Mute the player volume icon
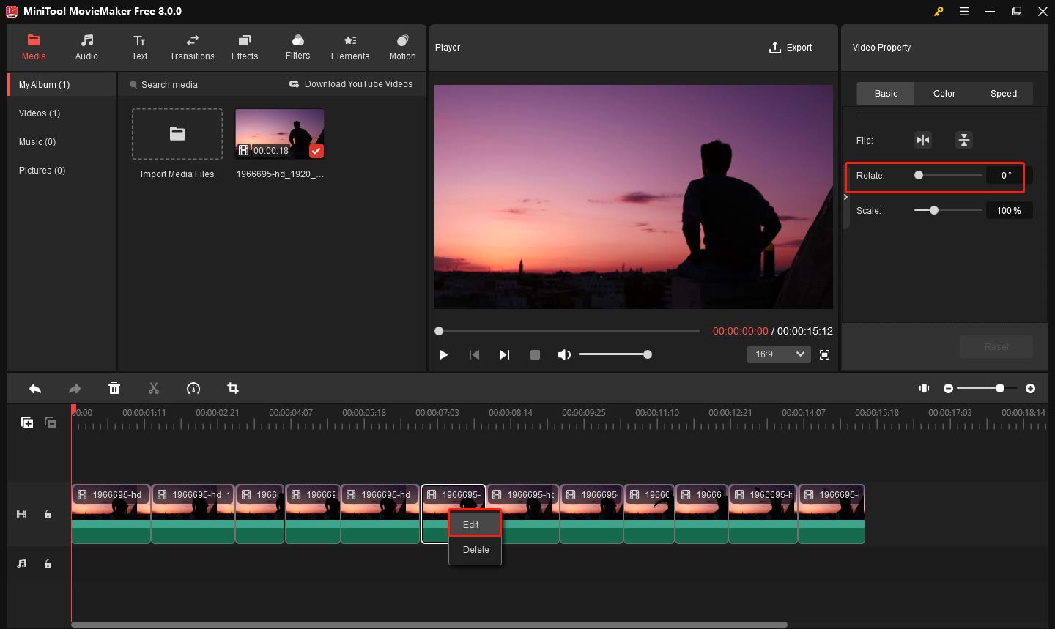Viewport: 1055px width, 629px height. (563, 354)
